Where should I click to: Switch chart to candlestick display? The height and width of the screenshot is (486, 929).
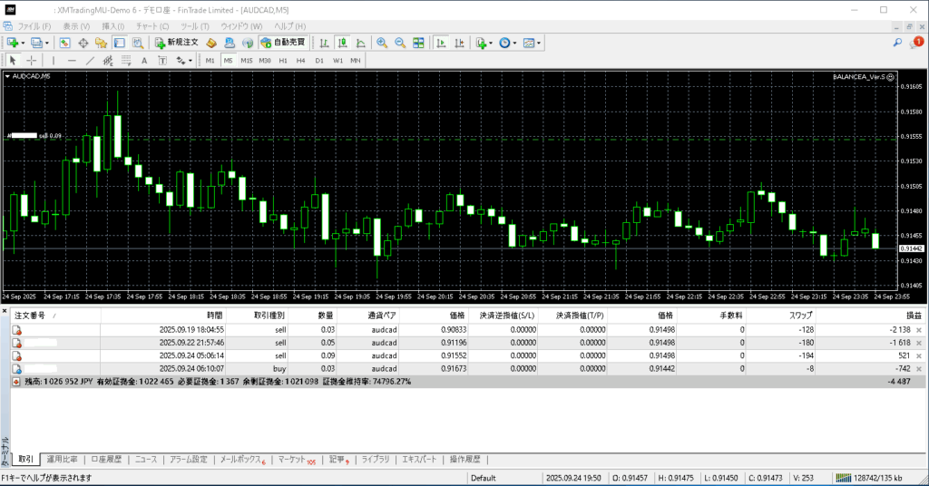[344, 43]
